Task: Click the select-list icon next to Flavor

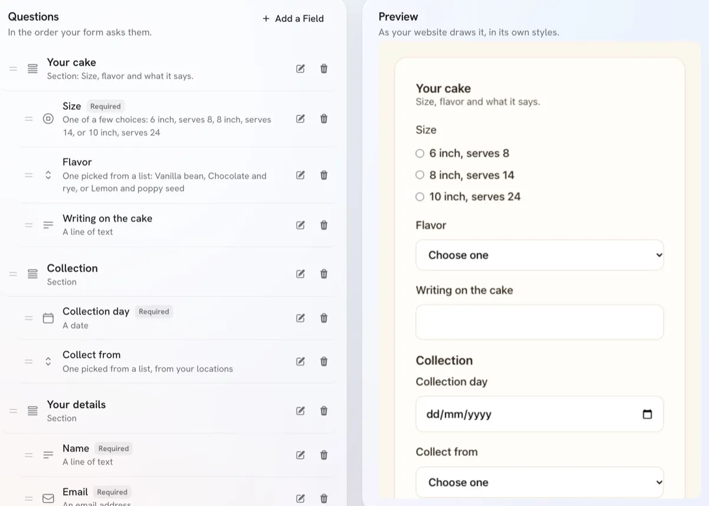Action: click(x=48, y=175)
